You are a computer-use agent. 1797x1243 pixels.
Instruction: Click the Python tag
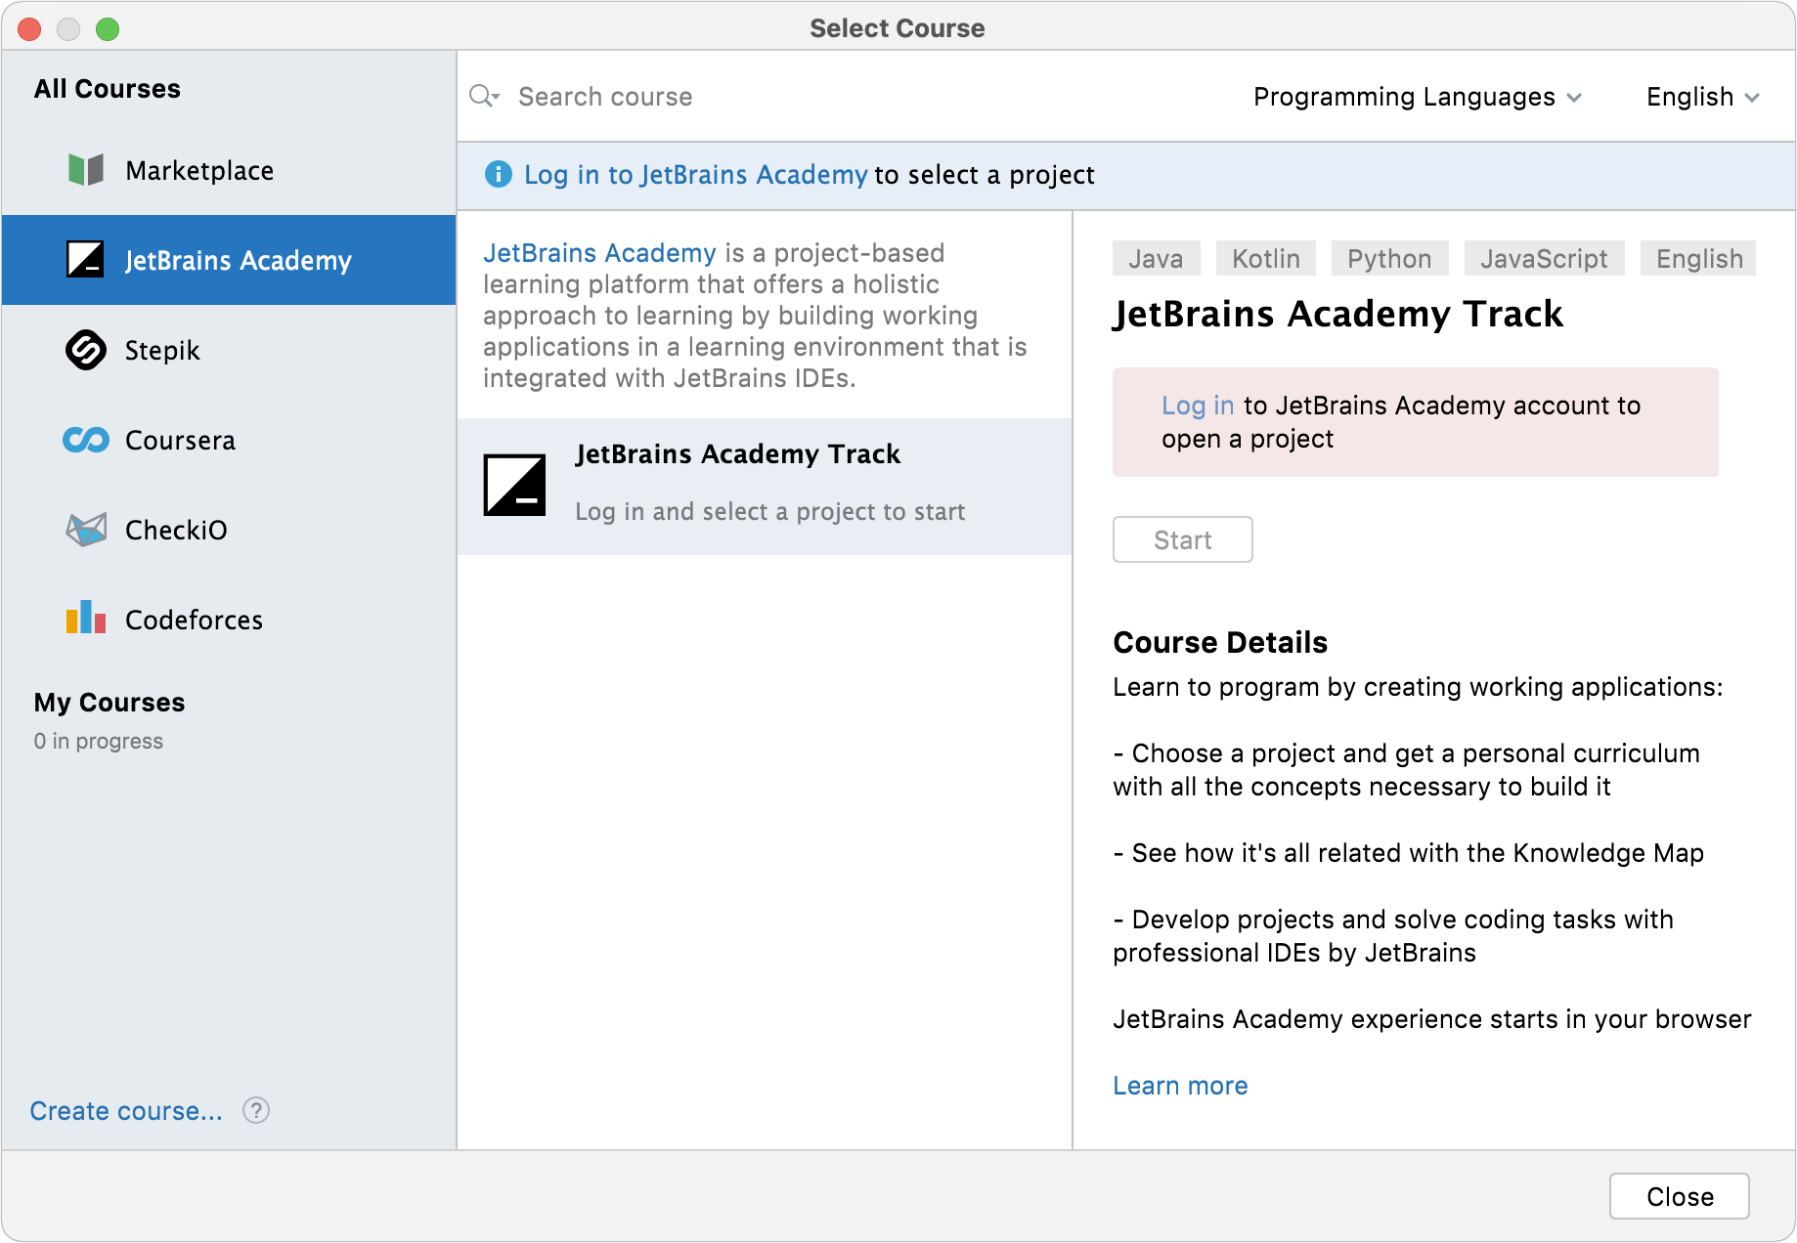coord(1389,258)
